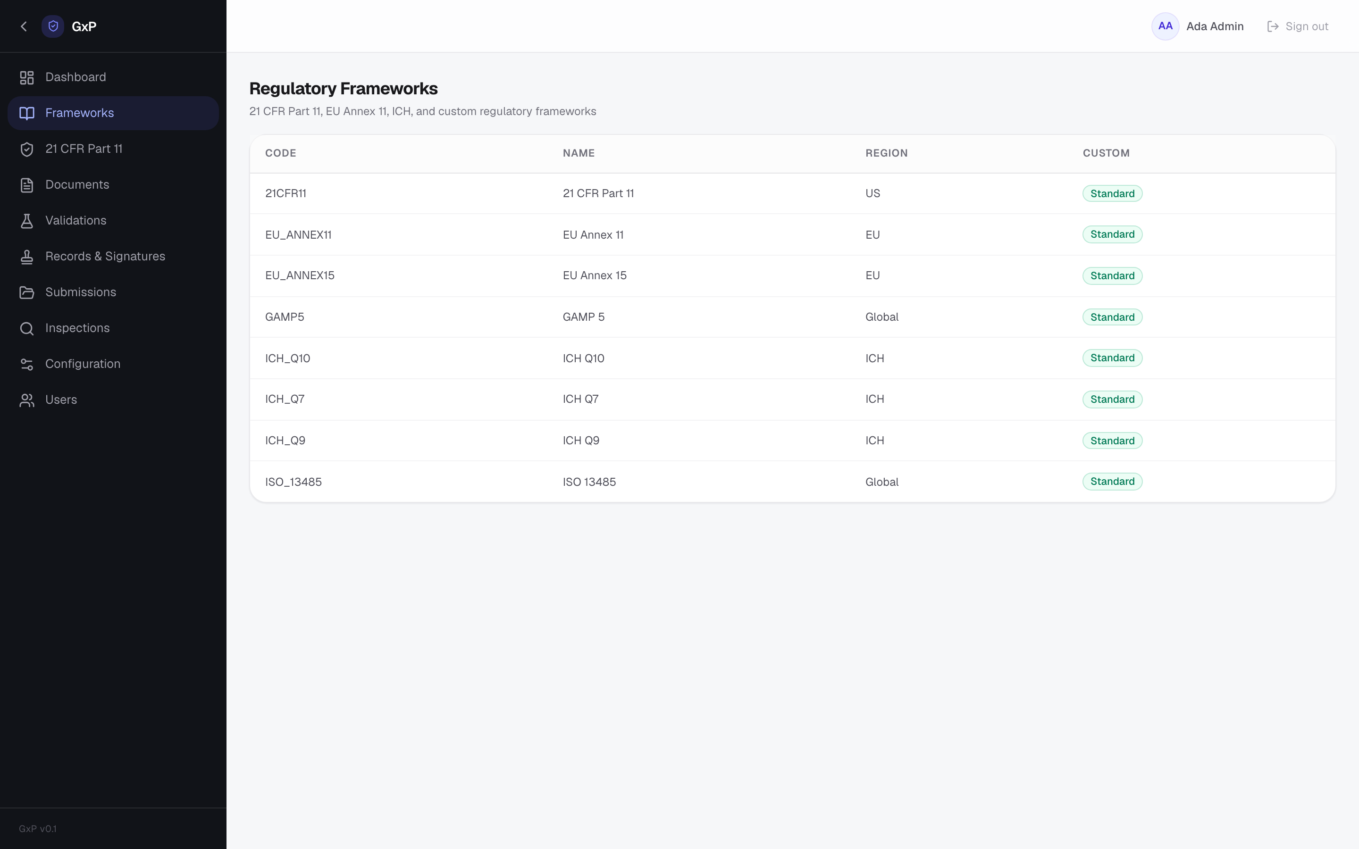Image resolution: width=1359 pixels, height=849 pixels.
Task: Click the 21 CFR Part 11 shield-check icon
Action: 27,150
